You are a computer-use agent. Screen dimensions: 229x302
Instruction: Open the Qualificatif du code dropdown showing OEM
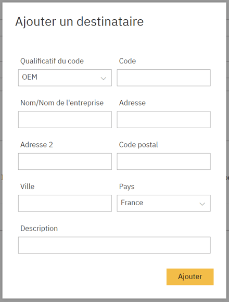(x=65, y=78)
